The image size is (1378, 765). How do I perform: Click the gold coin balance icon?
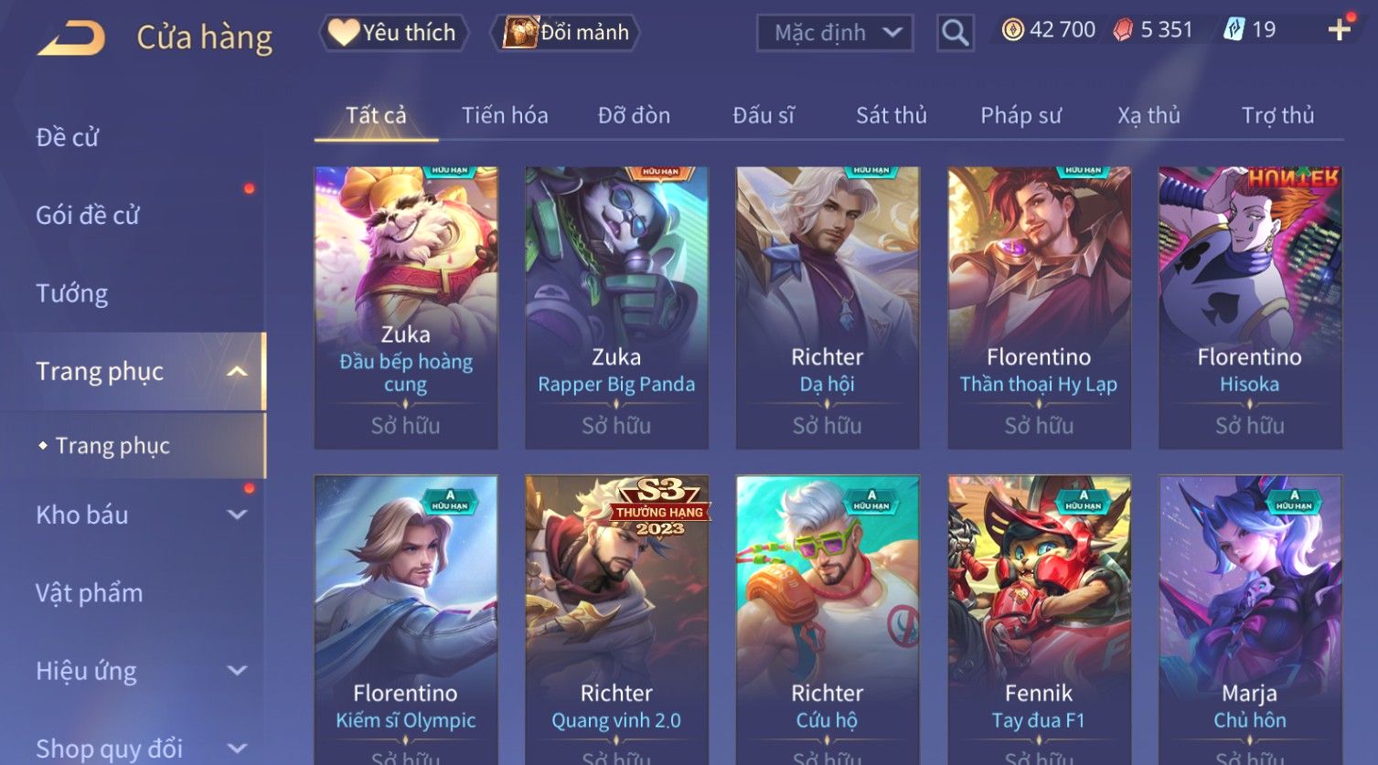tap(1012, 30)
